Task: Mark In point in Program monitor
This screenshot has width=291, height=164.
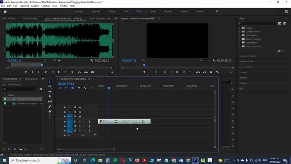Action: pyautogui.click(x=151, y=72)
